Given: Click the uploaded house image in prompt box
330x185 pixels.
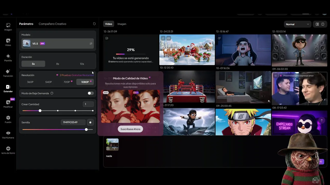Looking at the screenshot, I should (x=112, y=144).
